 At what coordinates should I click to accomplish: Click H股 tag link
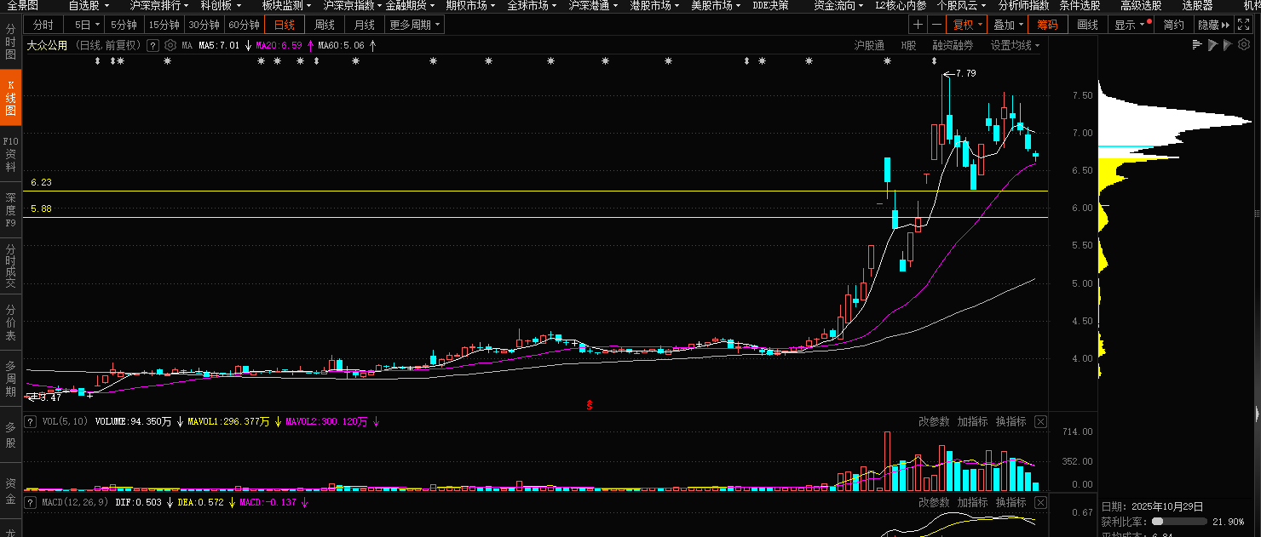click(908, 45)
